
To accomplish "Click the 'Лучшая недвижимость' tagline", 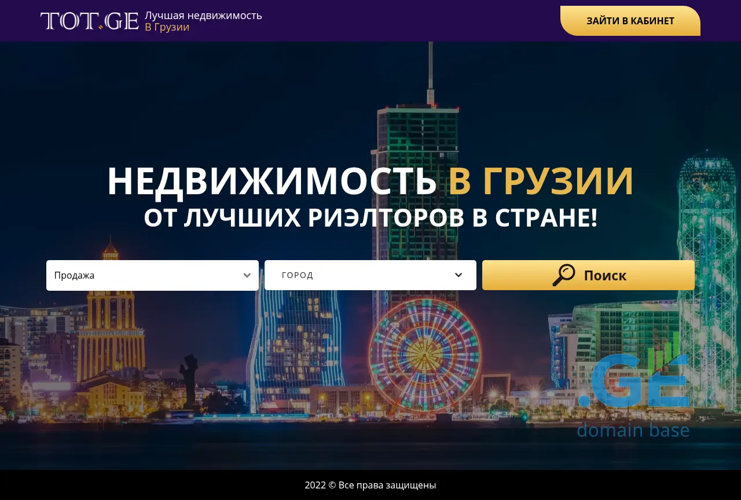I will tap(203, 15).
